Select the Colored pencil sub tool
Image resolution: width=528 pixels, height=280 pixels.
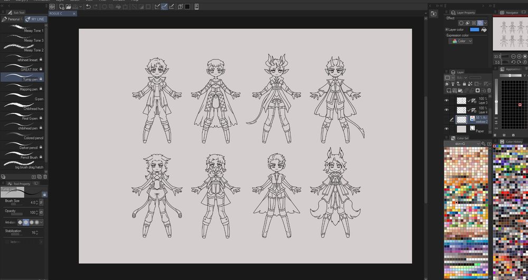click(x=22, y=136)
